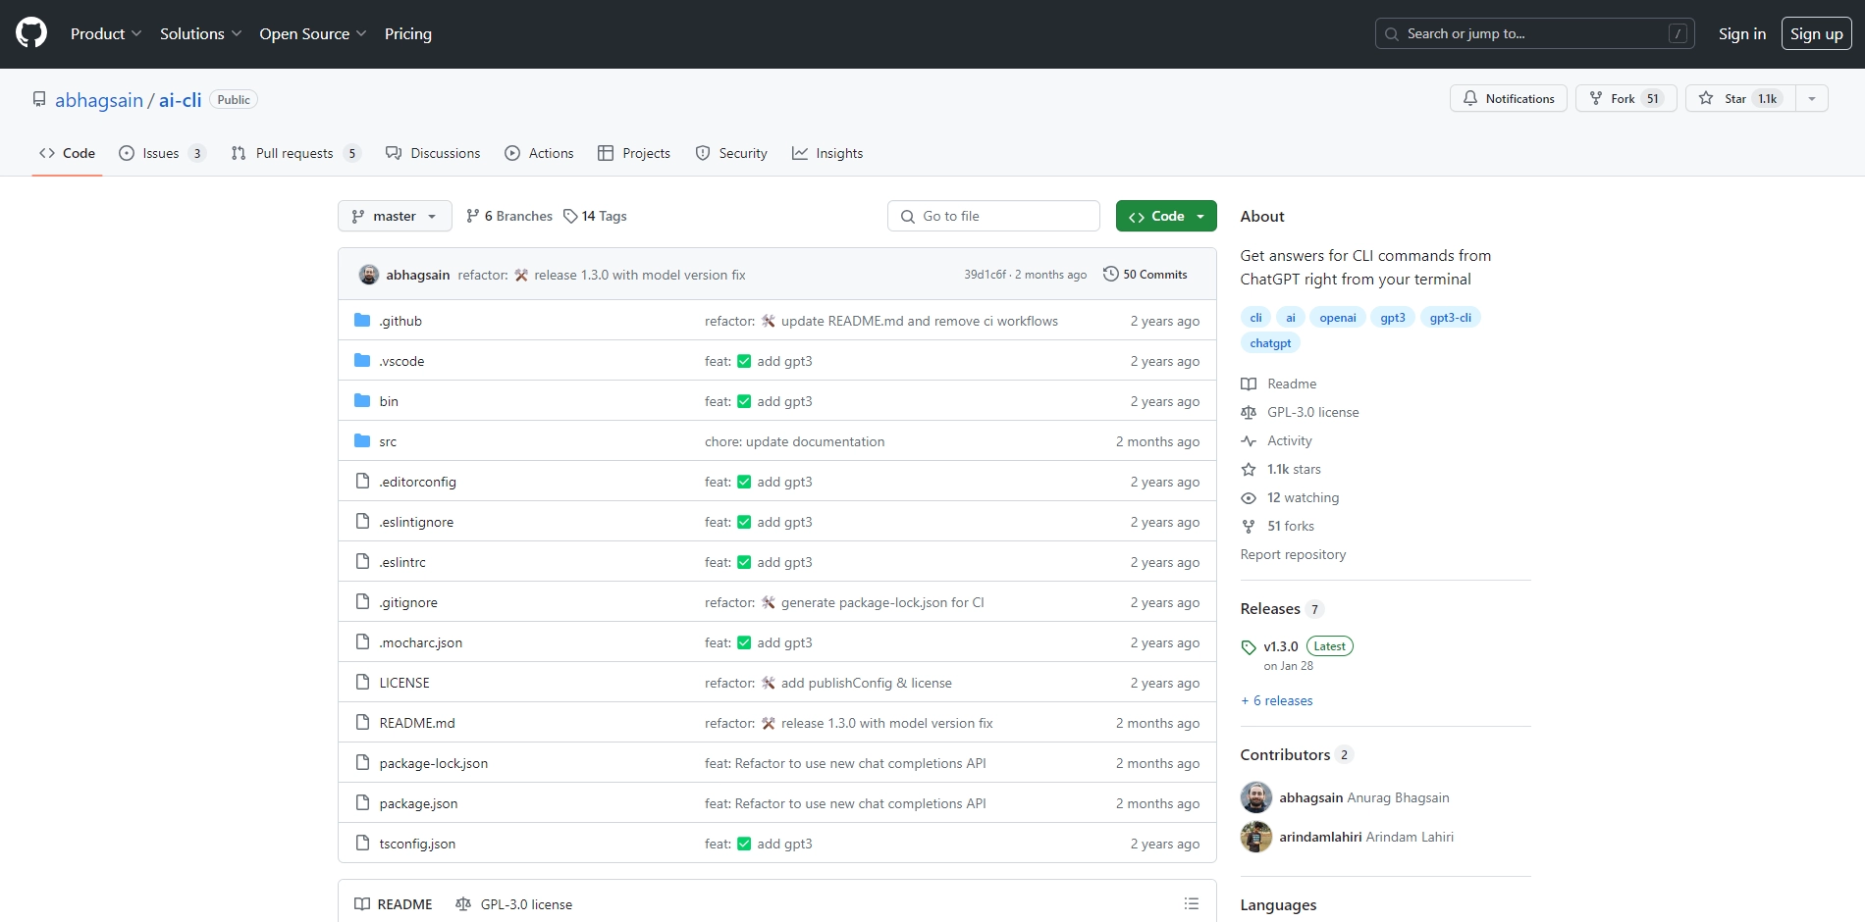Open the master branch selector
Image resolution: width=1865 pixels, height=922 pixels.
(395, 216)
